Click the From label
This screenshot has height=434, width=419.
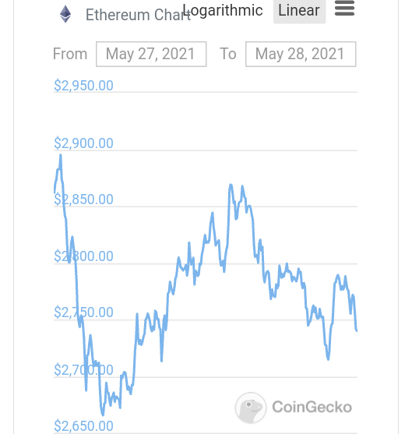point(70,54)
